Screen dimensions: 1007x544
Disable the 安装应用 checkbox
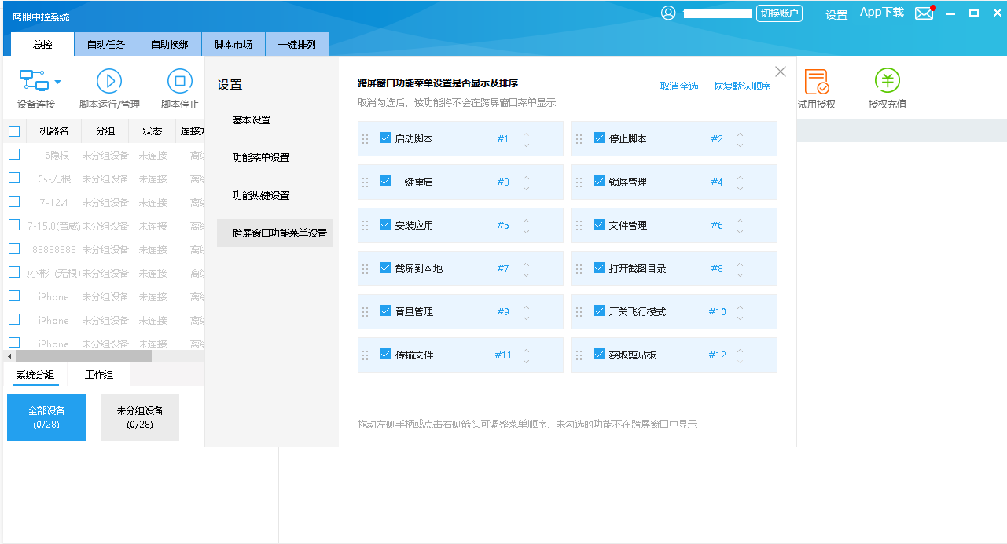[385, 224]
